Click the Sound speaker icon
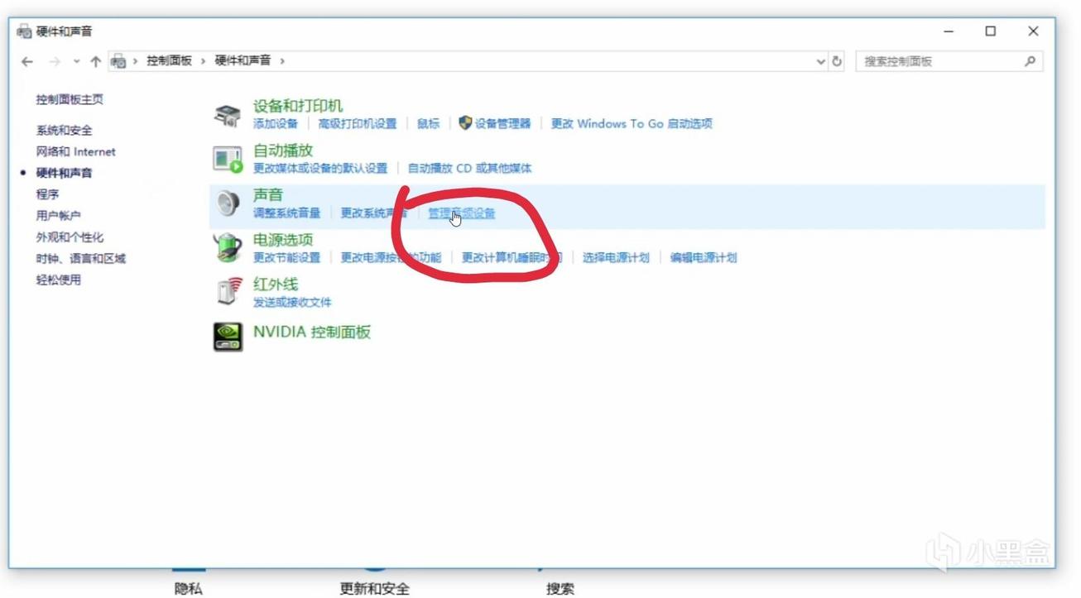This screenshot has width=1081, height=598. pyautogui.click(x=227, y=203)
